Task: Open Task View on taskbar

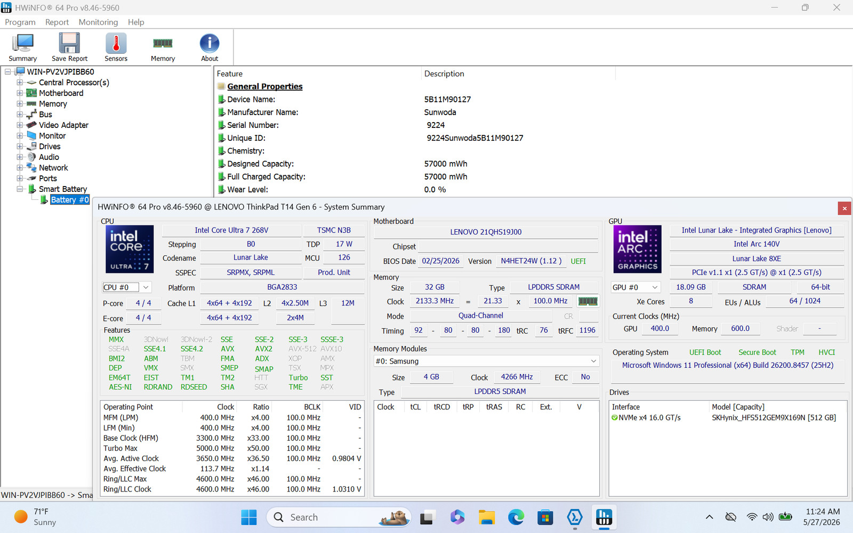Action: (428, 517)
